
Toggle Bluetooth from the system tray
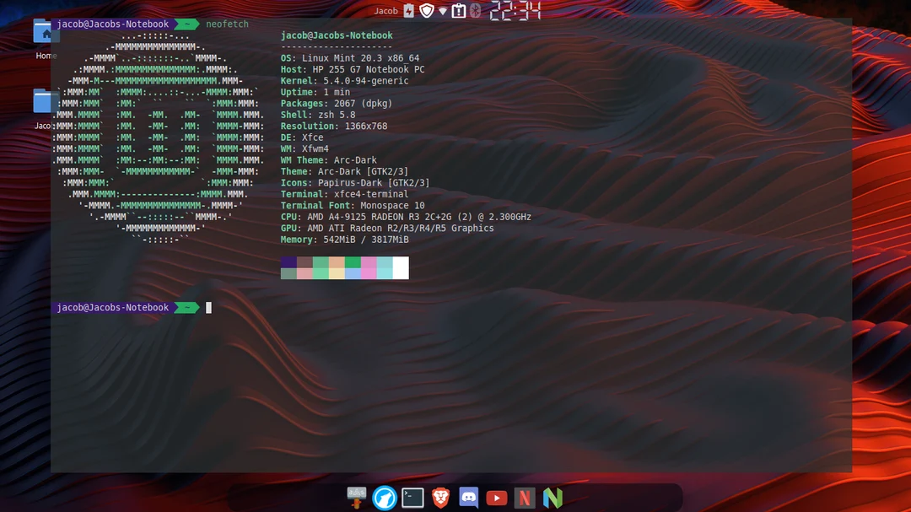474,10
